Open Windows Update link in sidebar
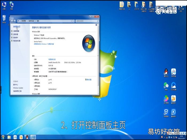Viewport: 187px width, 140px height. pos(18,88)
